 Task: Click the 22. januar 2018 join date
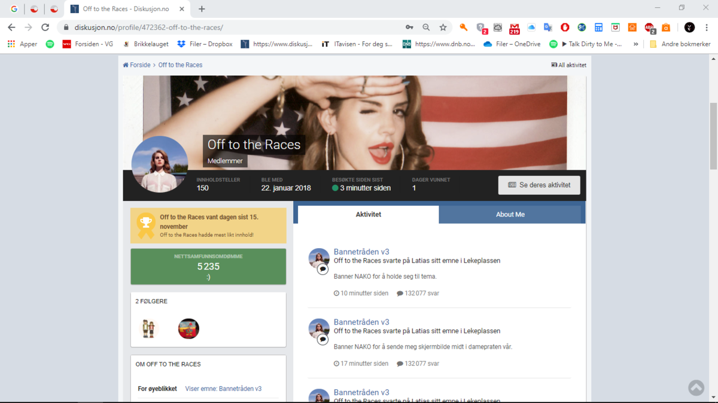(286, 188)
